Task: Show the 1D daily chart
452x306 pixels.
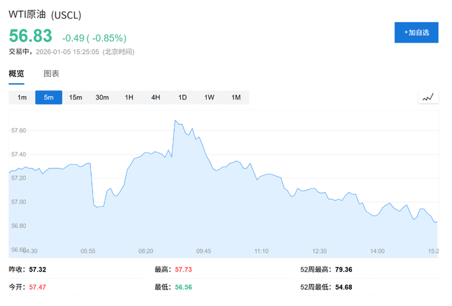Action: pyautogui.click(x=182, y=97)
